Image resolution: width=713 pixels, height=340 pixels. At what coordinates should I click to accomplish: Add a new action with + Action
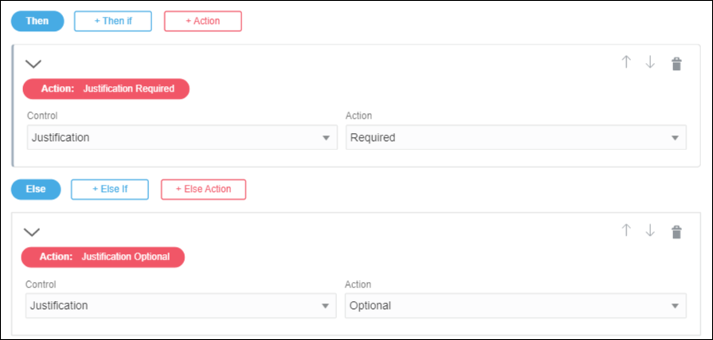[x=202, y=21]
